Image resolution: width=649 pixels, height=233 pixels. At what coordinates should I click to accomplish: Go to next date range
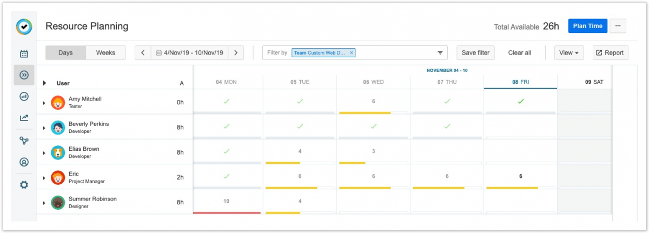[236, 53]
